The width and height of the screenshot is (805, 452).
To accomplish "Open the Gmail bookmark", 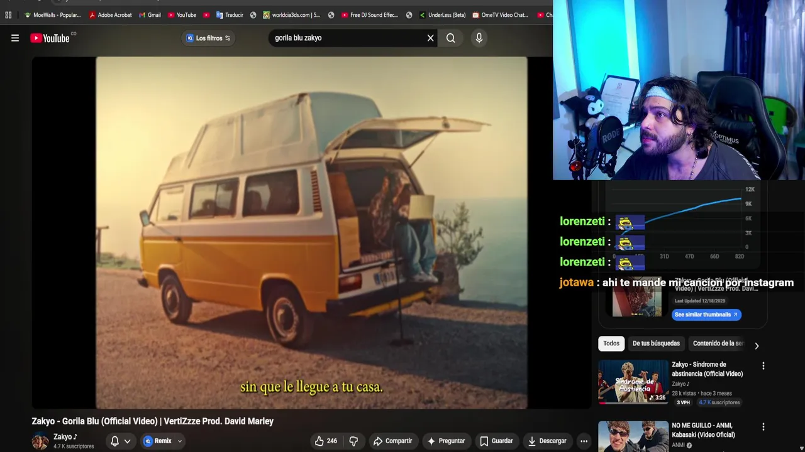I will tap(150, 15).
